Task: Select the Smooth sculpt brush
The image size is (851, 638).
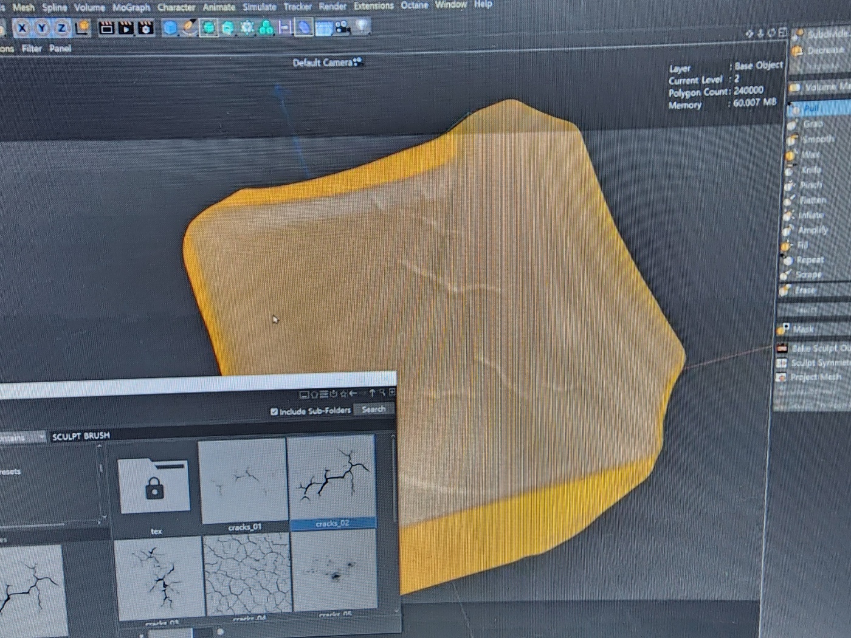Action: (818, 139)
